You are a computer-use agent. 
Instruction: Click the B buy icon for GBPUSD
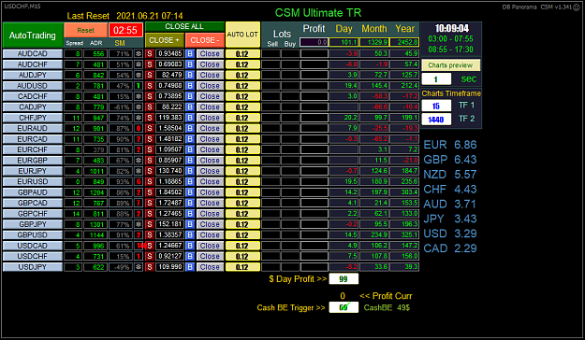pyautogui.click(x=190, y=235)
